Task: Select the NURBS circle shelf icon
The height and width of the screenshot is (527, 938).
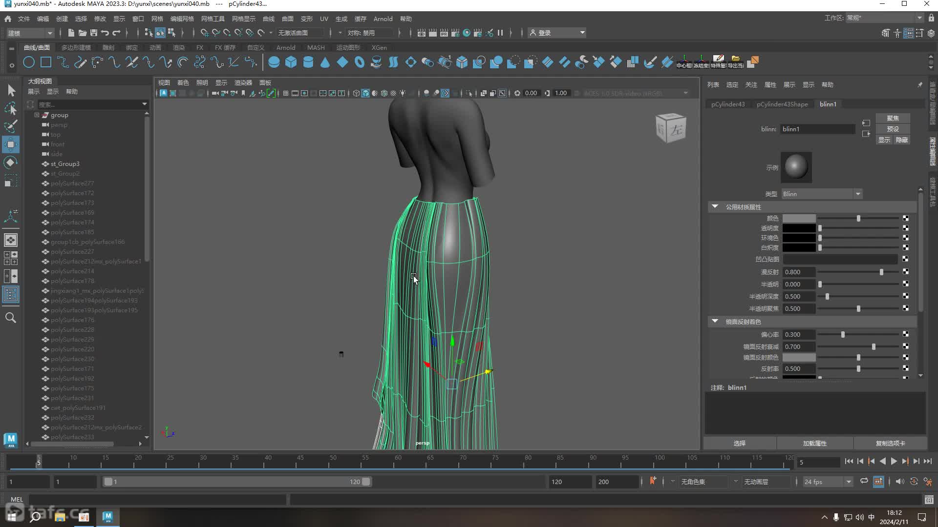Action: [29, 62]
